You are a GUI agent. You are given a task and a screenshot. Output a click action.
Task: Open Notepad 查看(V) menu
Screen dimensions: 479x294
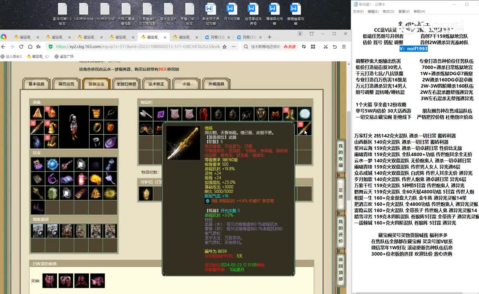[404, 11]
